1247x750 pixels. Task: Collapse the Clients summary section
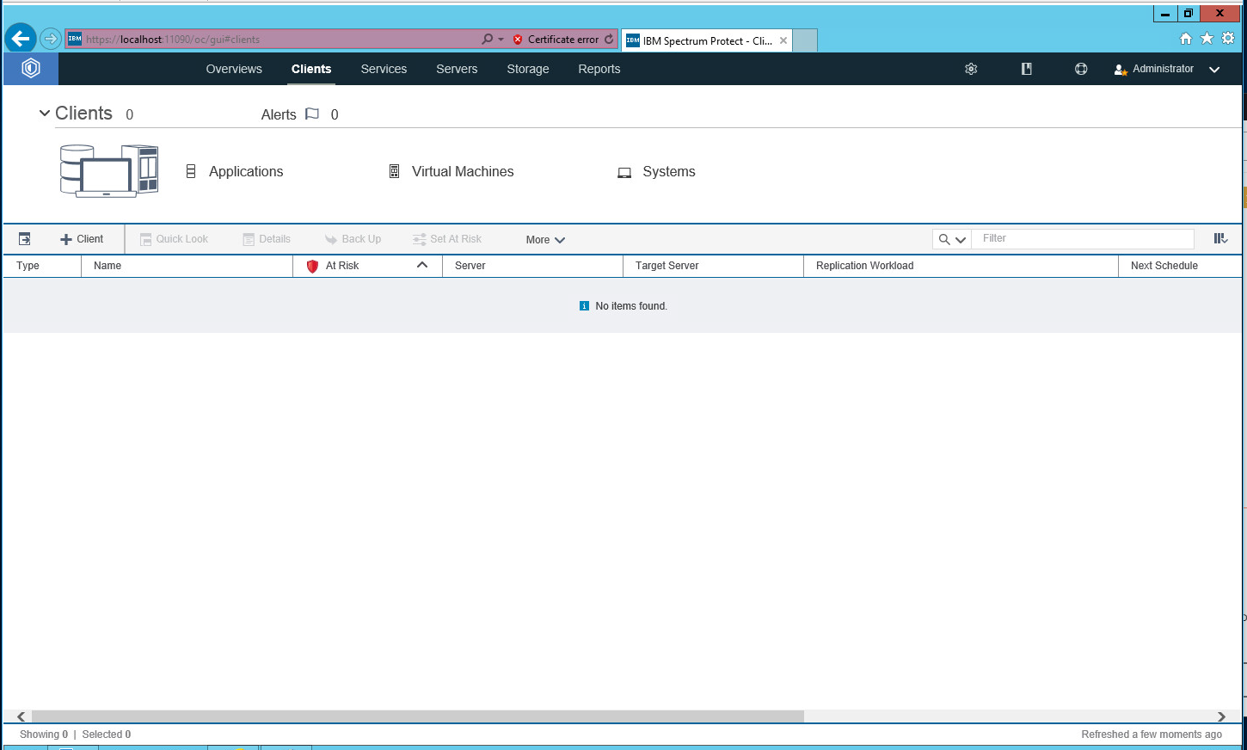coord(45,114)
